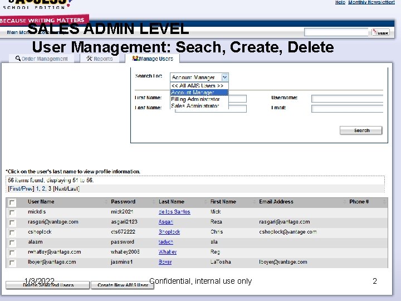This screenshot has height=301, width=401.
Task: Sort by Phone # column header
Action: coord(359,202)
